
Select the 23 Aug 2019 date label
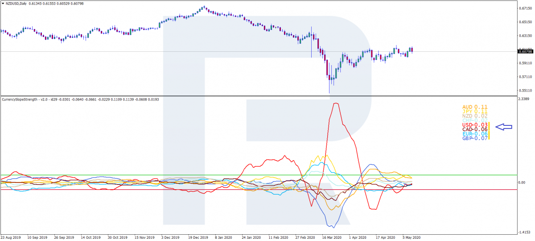(11, 238)
